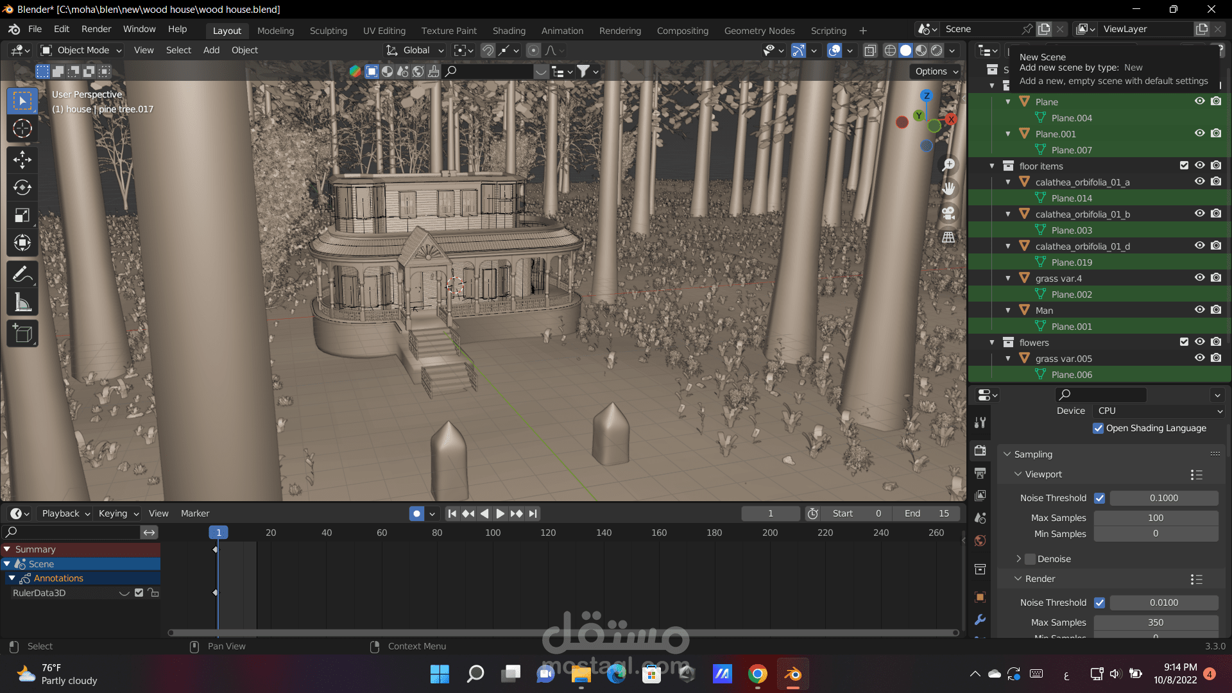Click the Add Cube tool
The width and height of the screenshot is (1232, 693).
(x=22, y=334)
